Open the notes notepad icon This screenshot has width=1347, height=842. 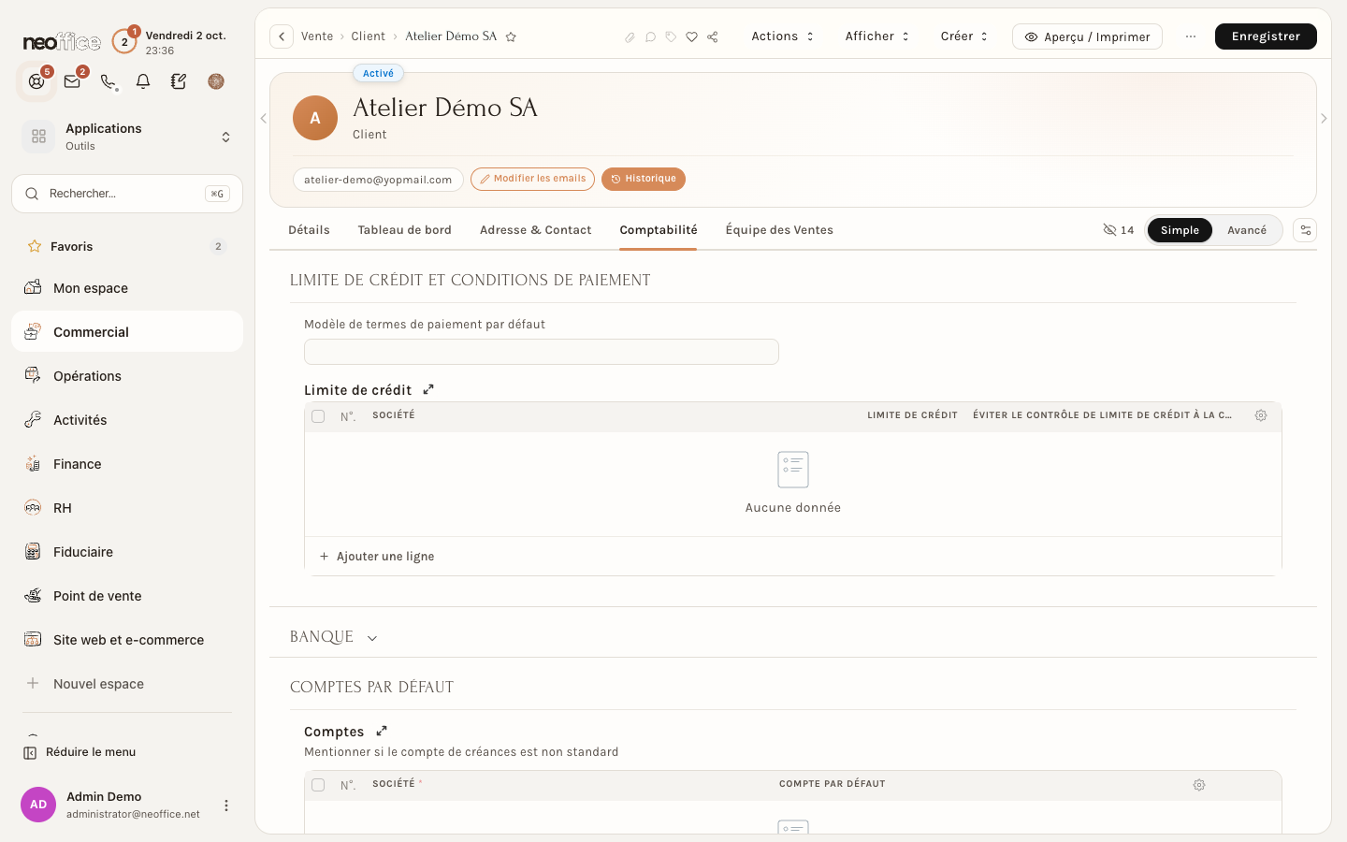click(x=179, y=81)
